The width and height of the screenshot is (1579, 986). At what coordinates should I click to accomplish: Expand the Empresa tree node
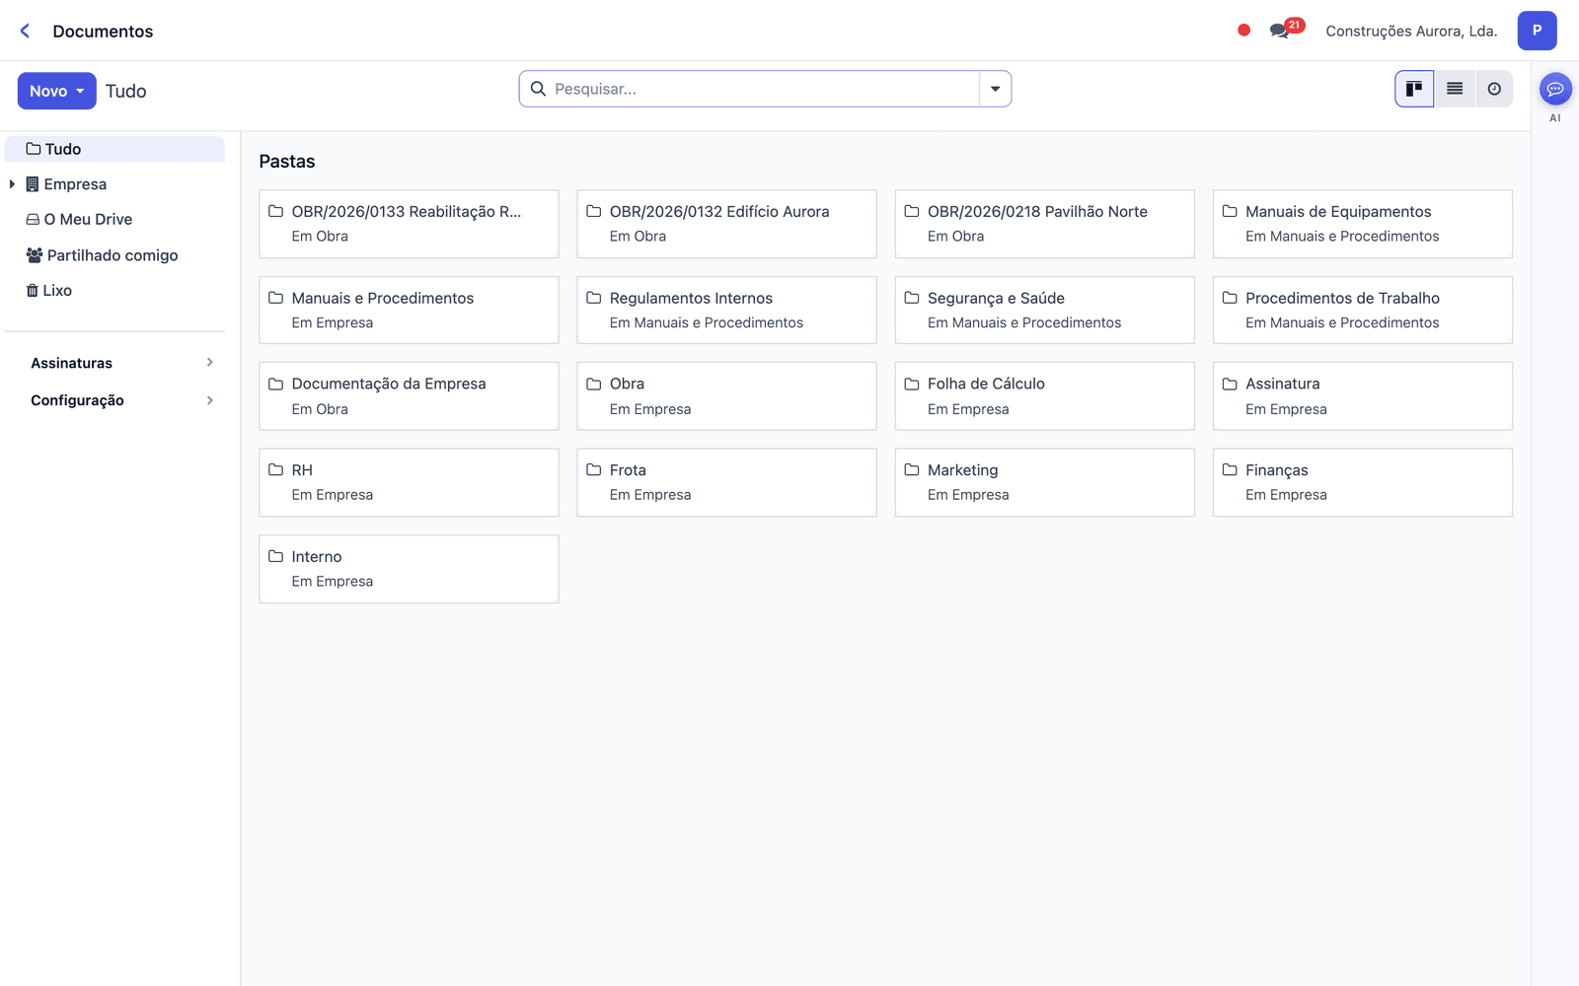(12, 184)
